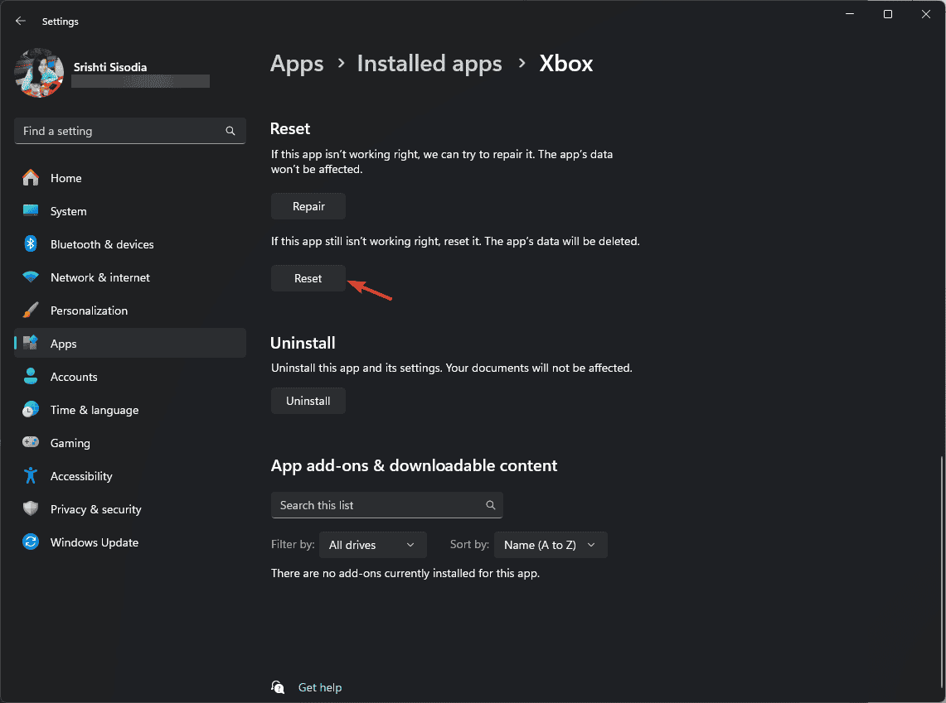Click the System monitor icon
This screenshot has width=946, height=703.
pyautogui.click(x=31, y=211)
